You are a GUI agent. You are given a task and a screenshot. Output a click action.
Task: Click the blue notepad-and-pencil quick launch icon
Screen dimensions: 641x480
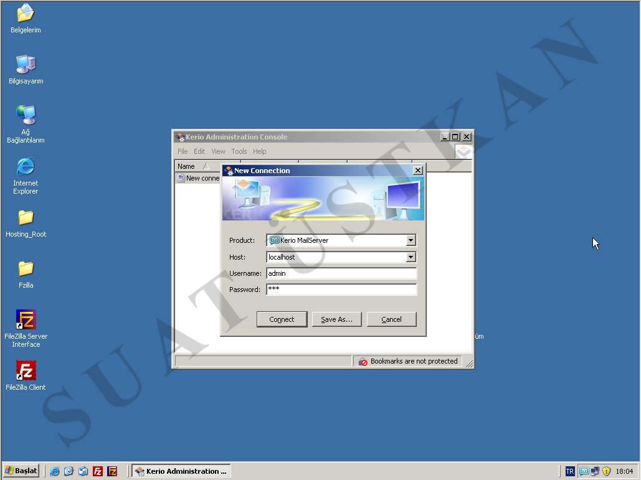[69, 471]
